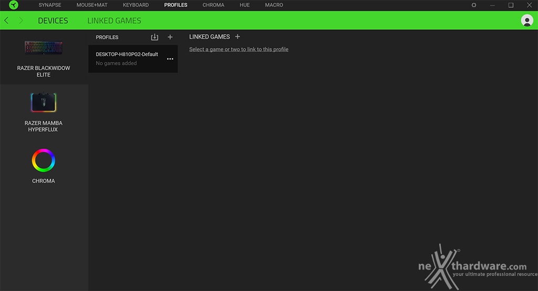Click the forward navigation arrow
The width and height of the screenshot is (538, 291).
pos(21,20)
